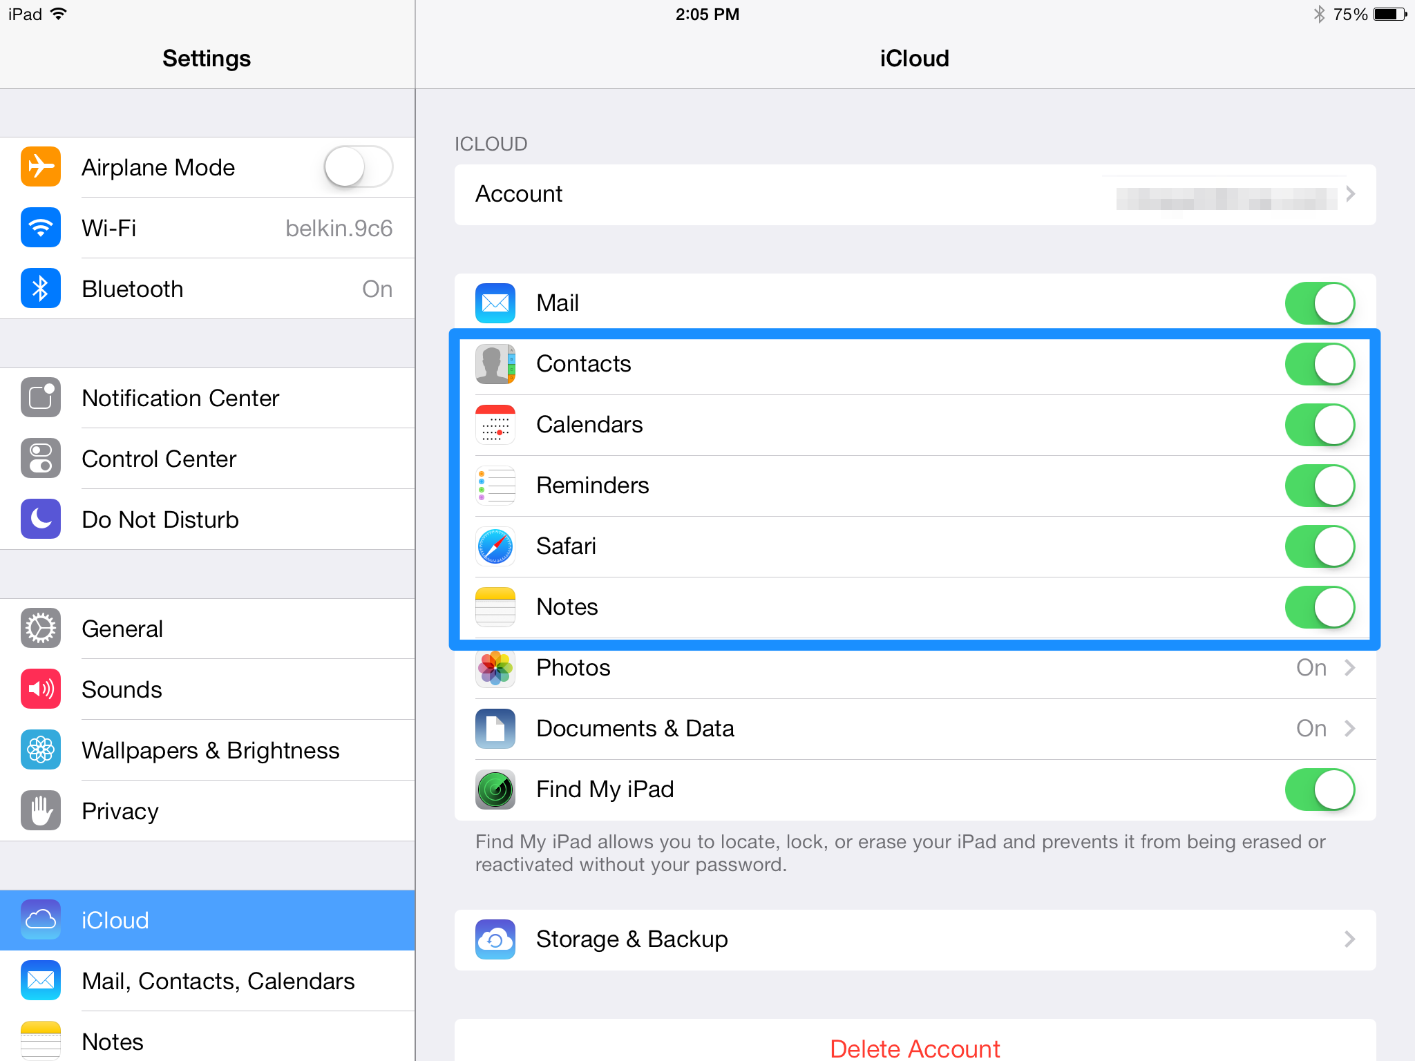The height and width of the screenshot is (1061, 1415).
Task: Open Photos settings via chevron
Action: 1349,668
